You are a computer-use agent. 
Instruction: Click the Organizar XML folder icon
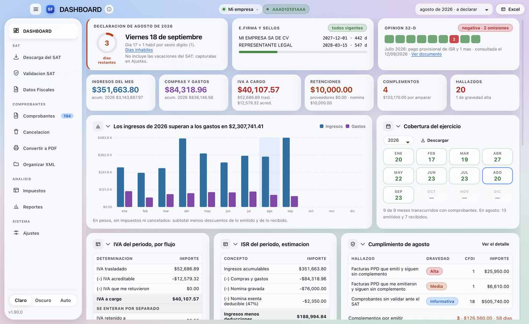(16, 164)
